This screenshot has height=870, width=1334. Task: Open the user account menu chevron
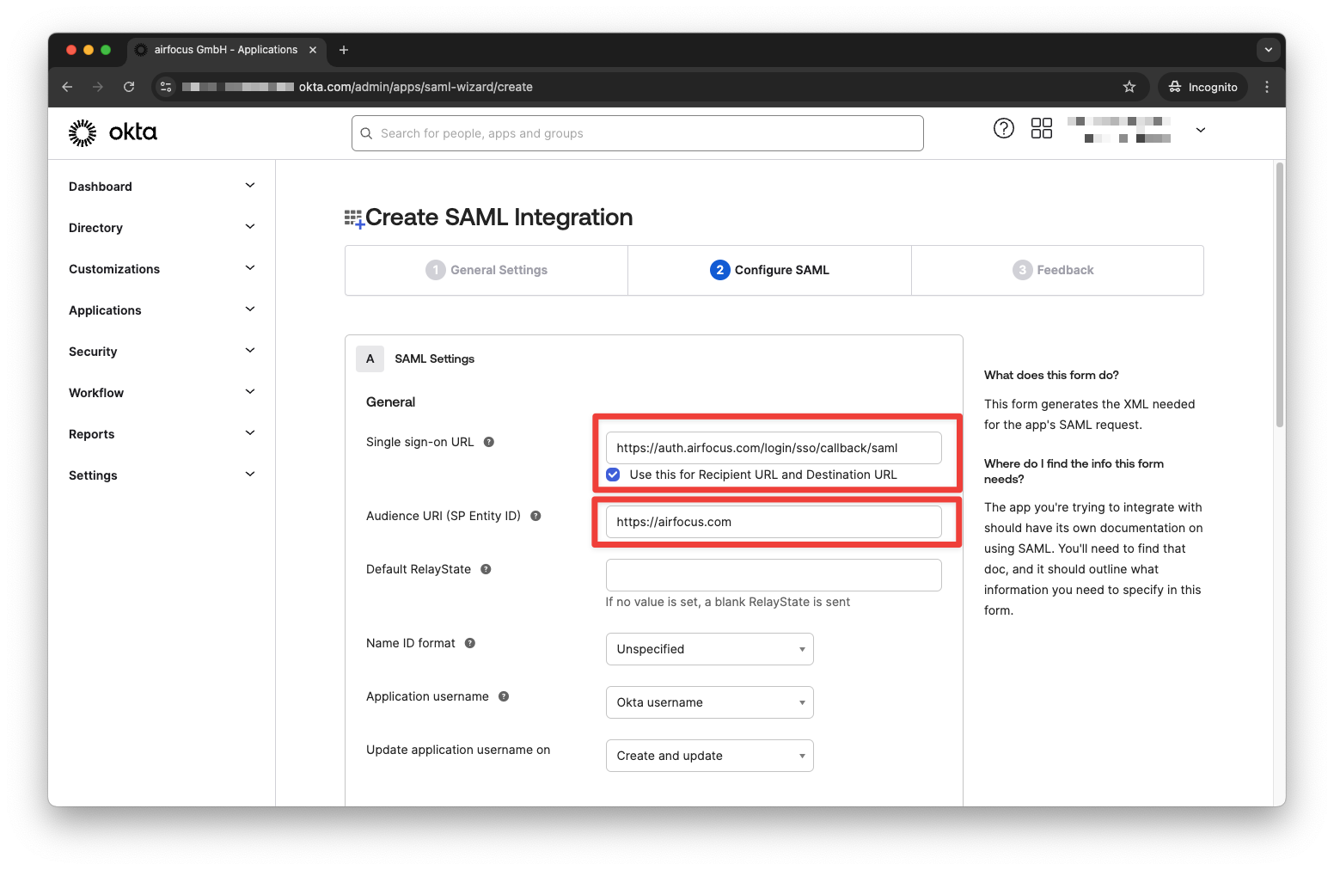pyautogui.click(x=1201, y=130)
